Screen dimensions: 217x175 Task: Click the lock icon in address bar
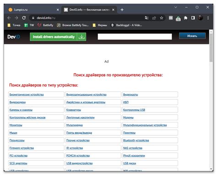33,18
